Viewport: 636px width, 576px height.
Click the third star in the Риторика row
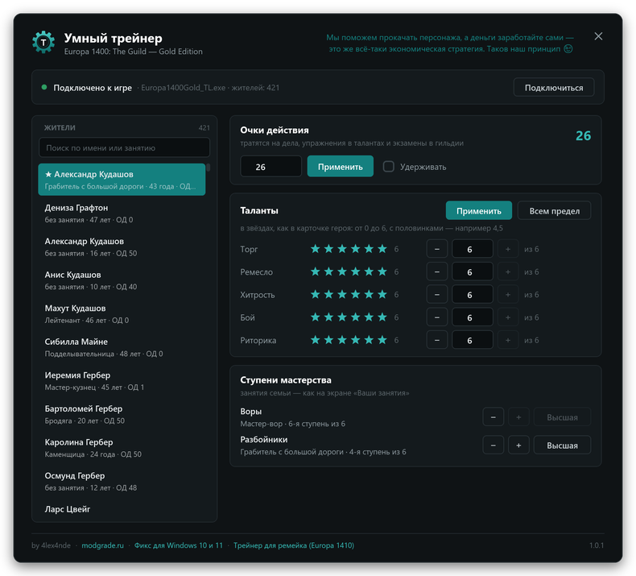(342, 340)
